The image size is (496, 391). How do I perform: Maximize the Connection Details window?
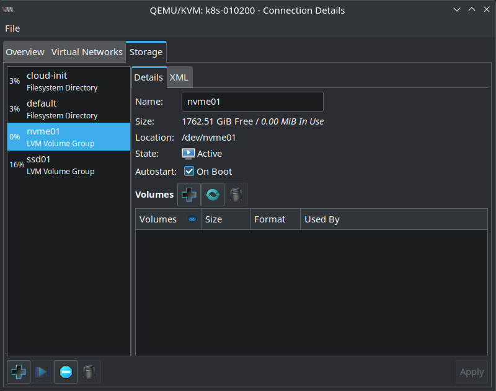[x=472, y=9]
